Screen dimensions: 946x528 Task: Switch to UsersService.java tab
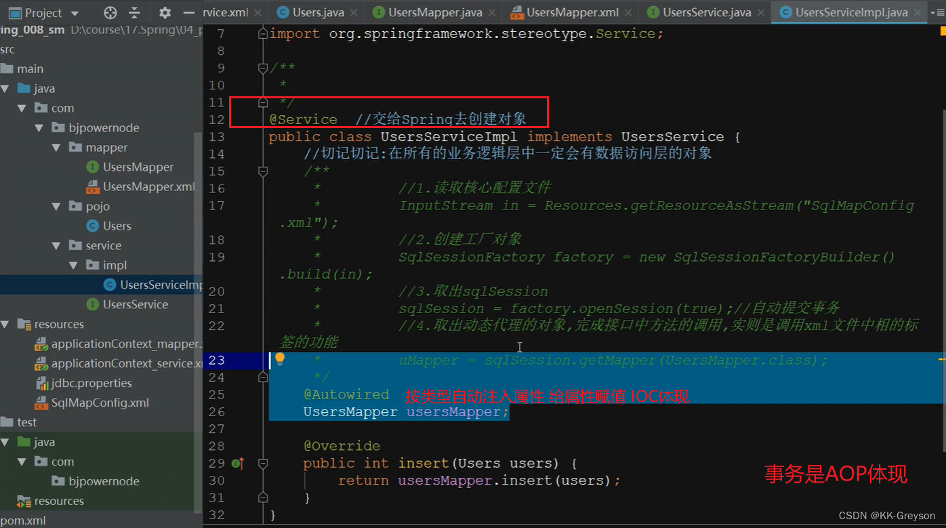[705, 12]
